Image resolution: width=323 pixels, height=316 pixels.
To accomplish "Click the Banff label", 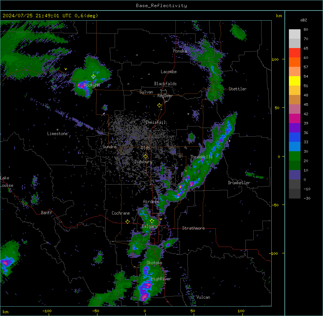I will 46,213.
